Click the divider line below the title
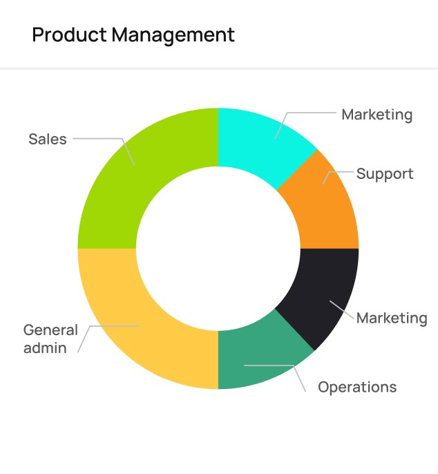The height and width of the screenshot is (474, 438). tap(219, 68)
